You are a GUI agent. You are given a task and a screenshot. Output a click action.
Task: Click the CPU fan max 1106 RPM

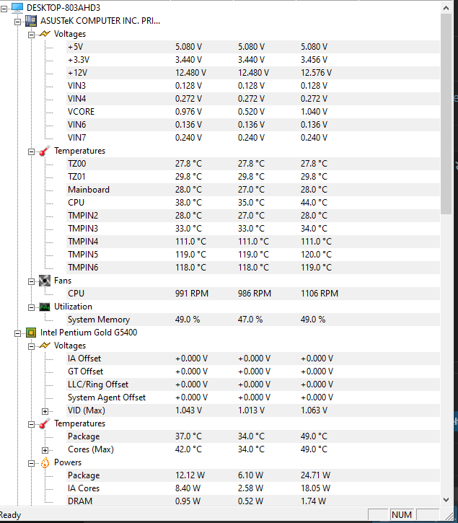tap(320, 294)
